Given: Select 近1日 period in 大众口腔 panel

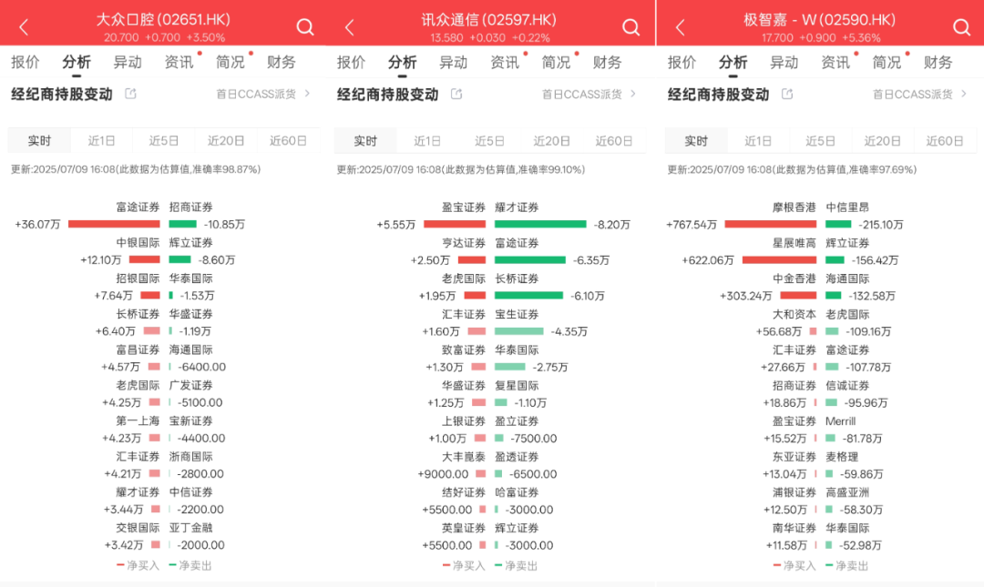Looking at the screenshot, I should point(102,140).
